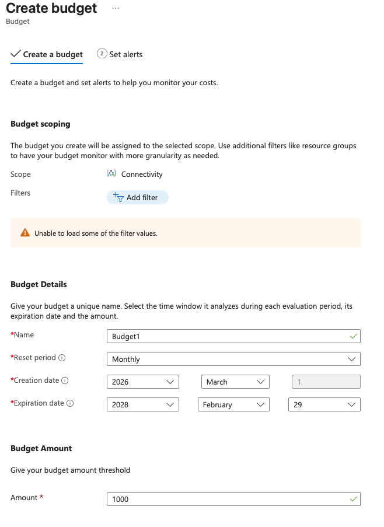Expand the Expiration month February dropdown
Viewport: 384px width, 527px height.
(x=235, y=404)
